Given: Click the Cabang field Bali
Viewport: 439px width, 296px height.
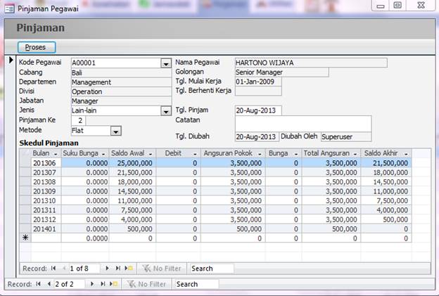Looking at the screenshot, I should point(121,73).
